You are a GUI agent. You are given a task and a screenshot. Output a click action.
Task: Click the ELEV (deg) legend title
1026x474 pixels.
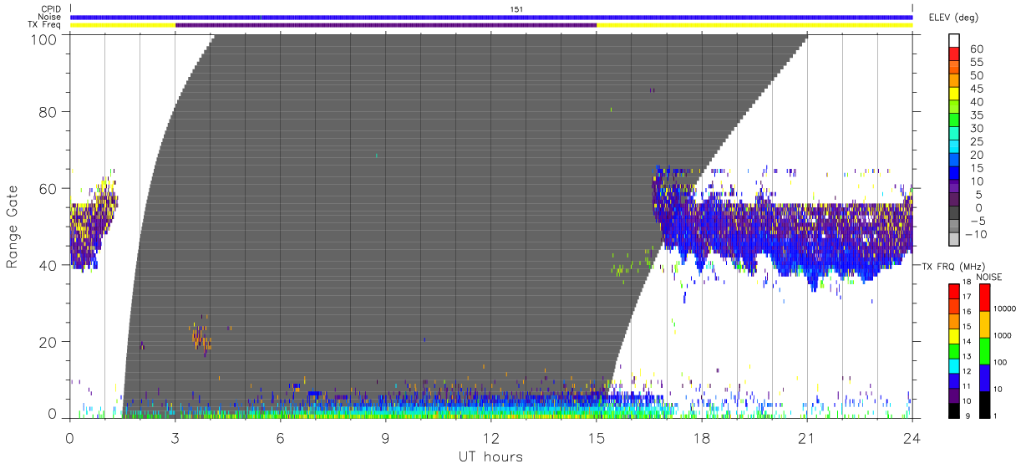(953, 18)
